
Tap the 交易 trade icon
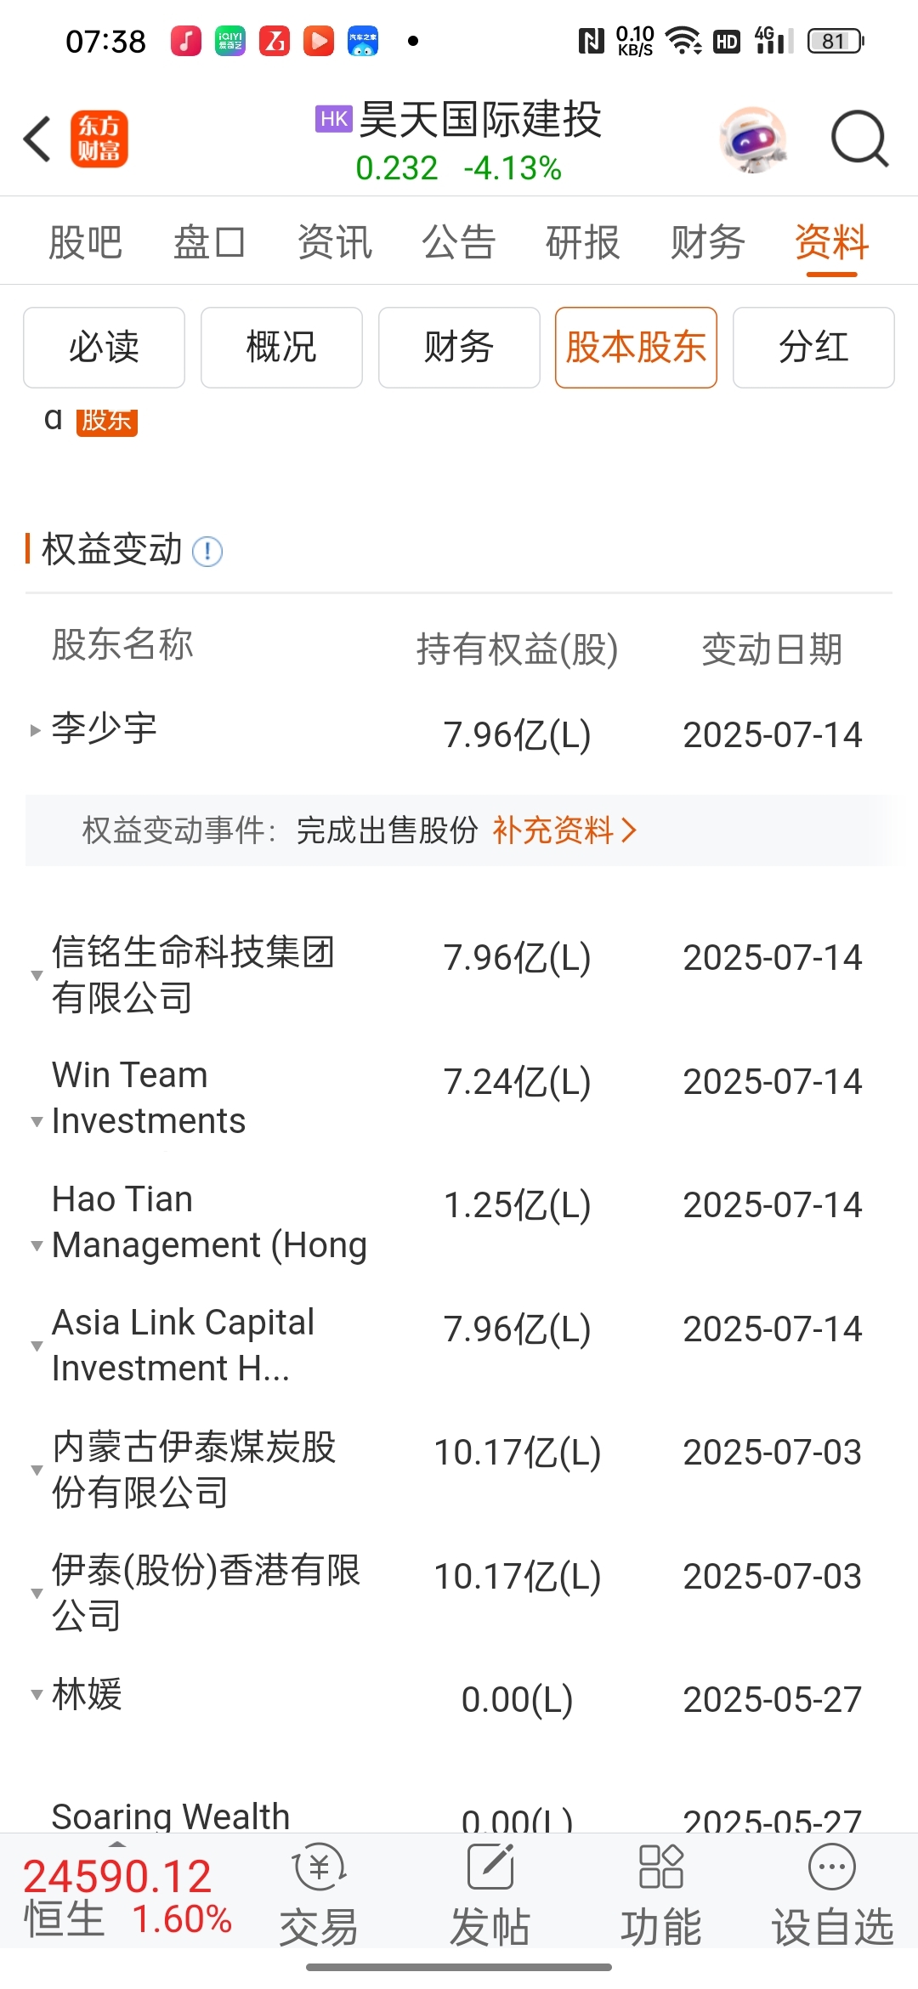[320, 1867]
